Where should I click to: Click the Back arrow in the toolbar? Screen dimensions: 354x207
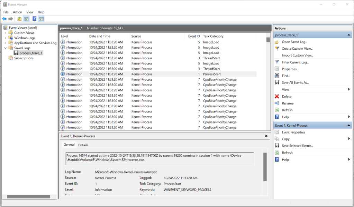click(4, 19)
